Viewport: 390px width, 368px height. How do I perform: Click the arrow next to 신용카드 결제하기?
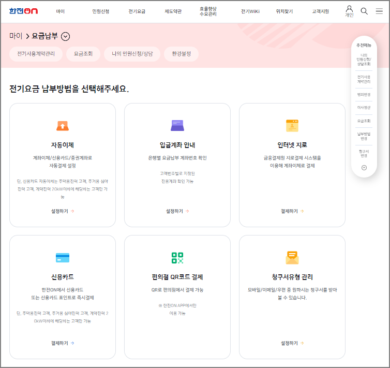pos(72,343)
